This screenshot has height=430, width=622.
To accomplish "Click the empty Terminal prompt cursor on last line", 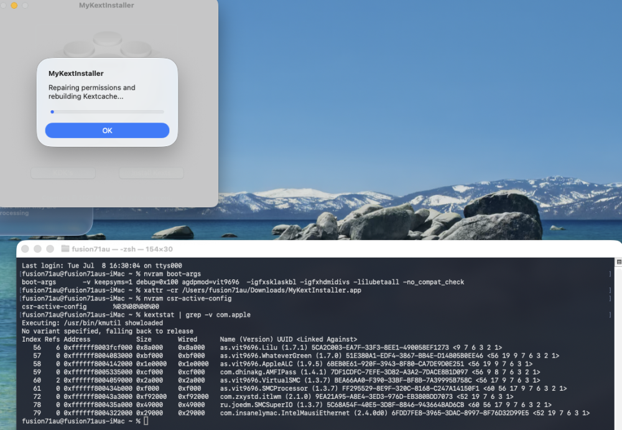I will [x=146, y=421].
